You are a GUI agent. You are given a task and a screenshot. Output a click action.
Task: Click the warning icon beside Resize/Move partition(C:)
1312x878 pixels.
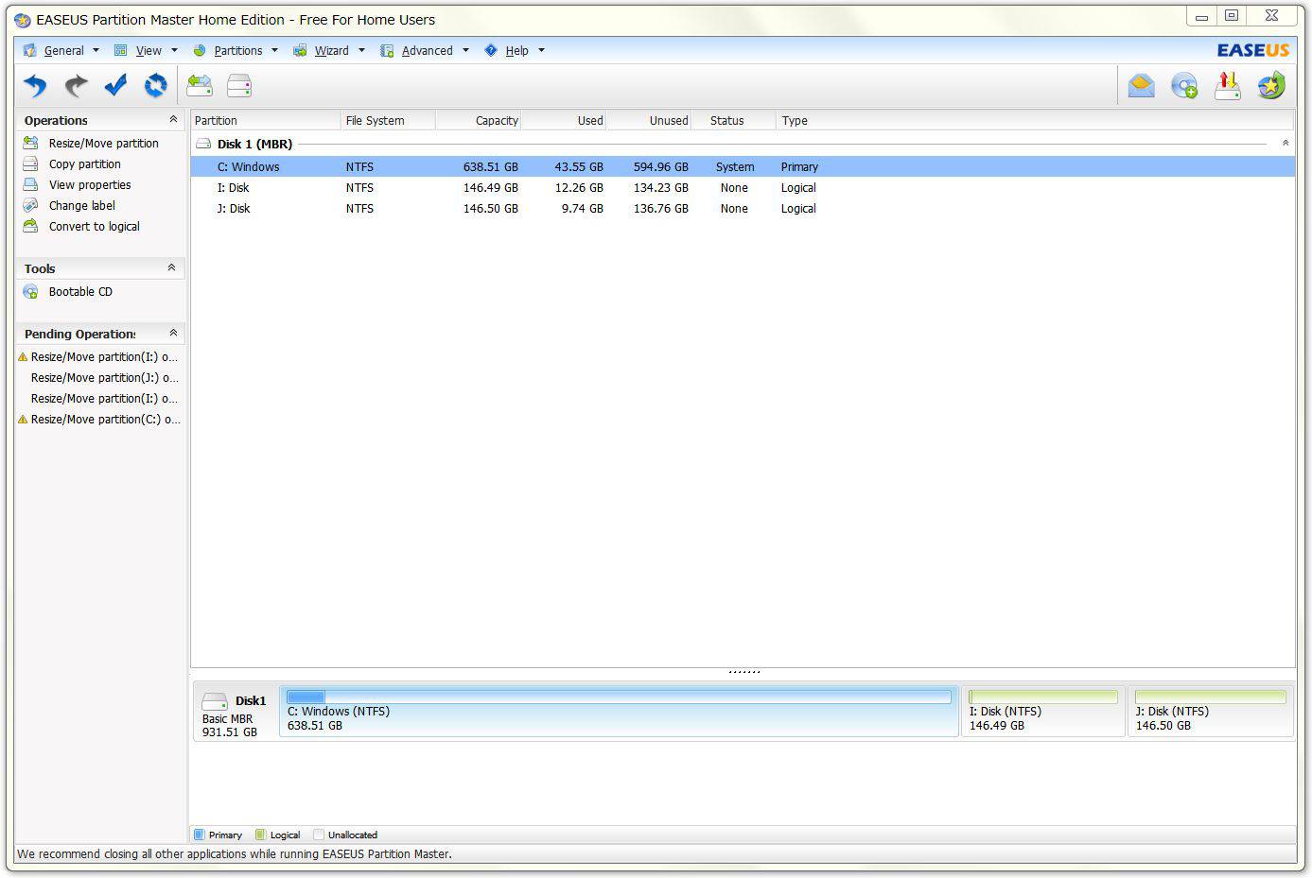[x=23, y=419]
